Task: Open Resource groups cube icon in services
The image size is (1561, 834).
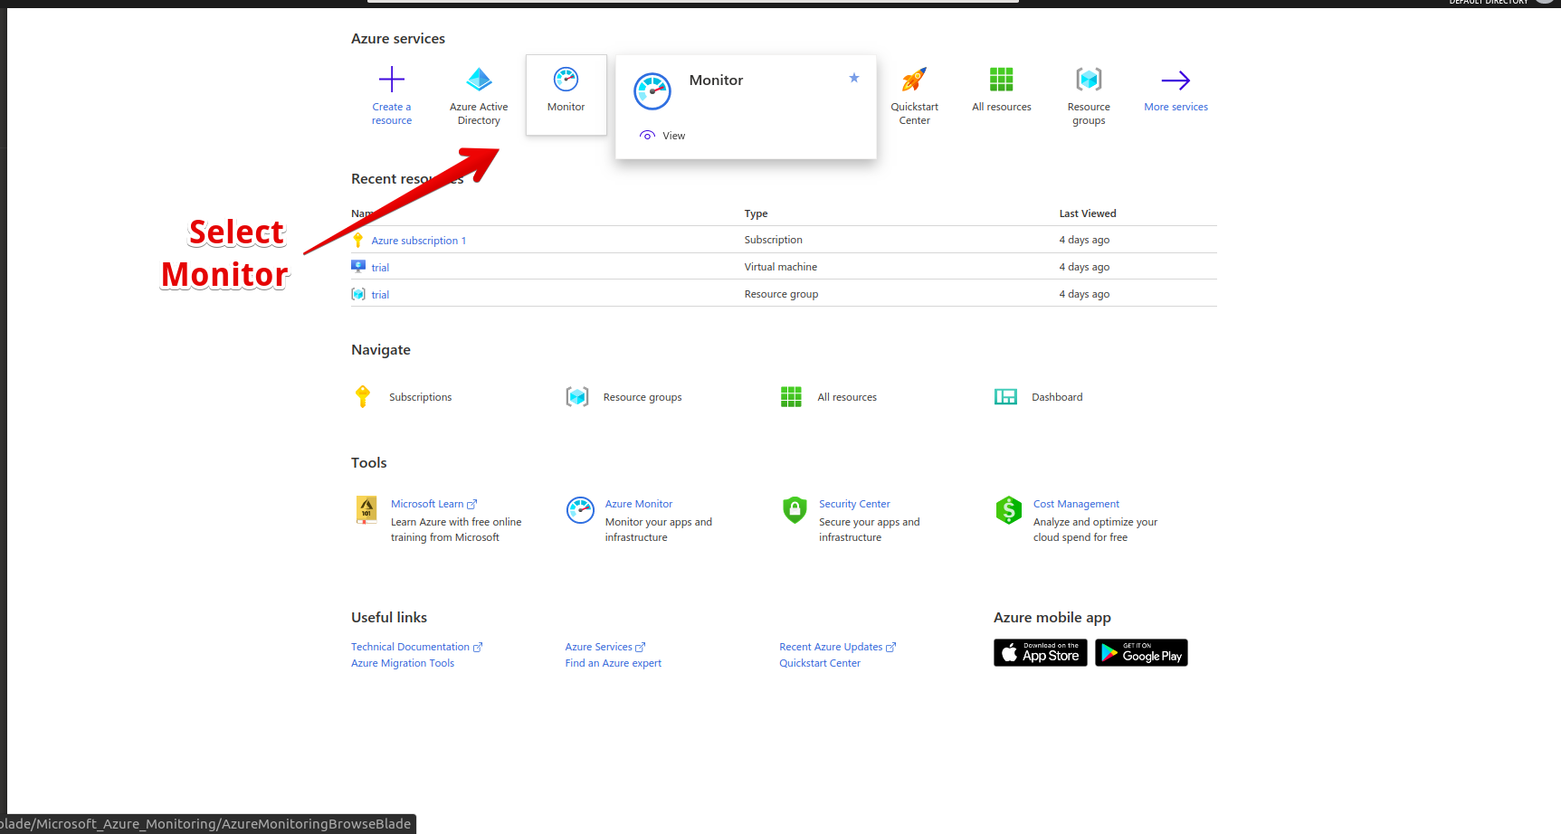Action: (1089, 80)
